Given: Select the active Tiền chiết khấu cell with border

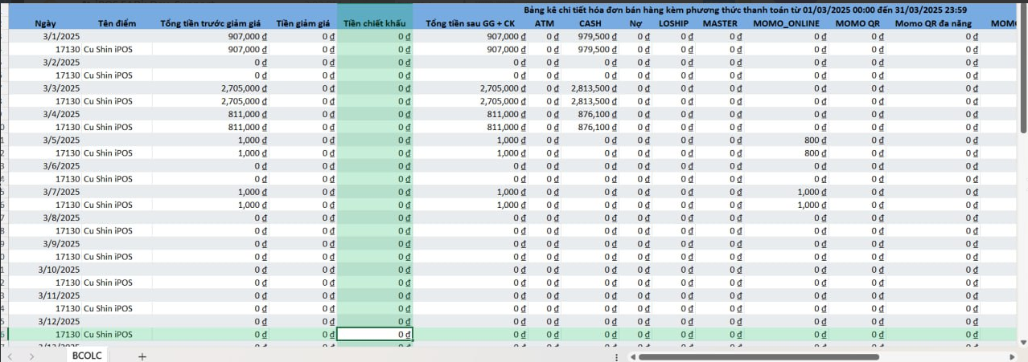Looking at the screenshot, I should pyautogui.click(x=374, y=334).
